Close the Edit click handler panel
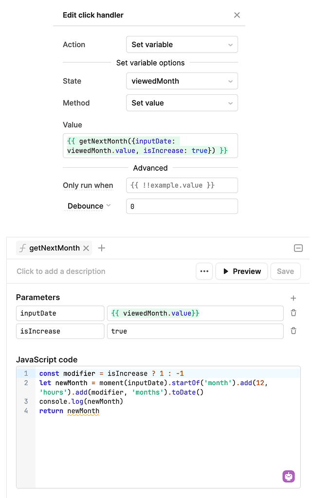Screen dimensions: 313x498 [x=237, y=15]
